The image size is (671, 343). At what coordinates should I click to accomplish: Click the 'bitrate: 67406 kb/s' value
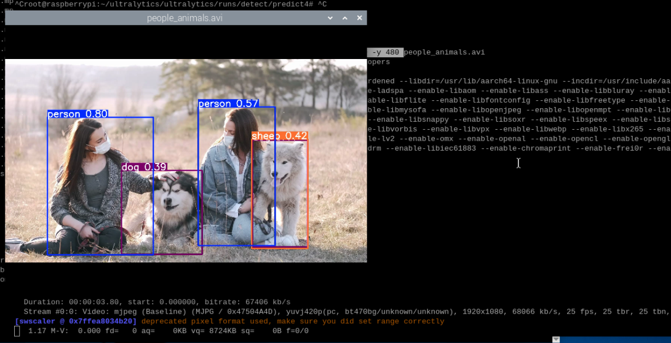248,302
